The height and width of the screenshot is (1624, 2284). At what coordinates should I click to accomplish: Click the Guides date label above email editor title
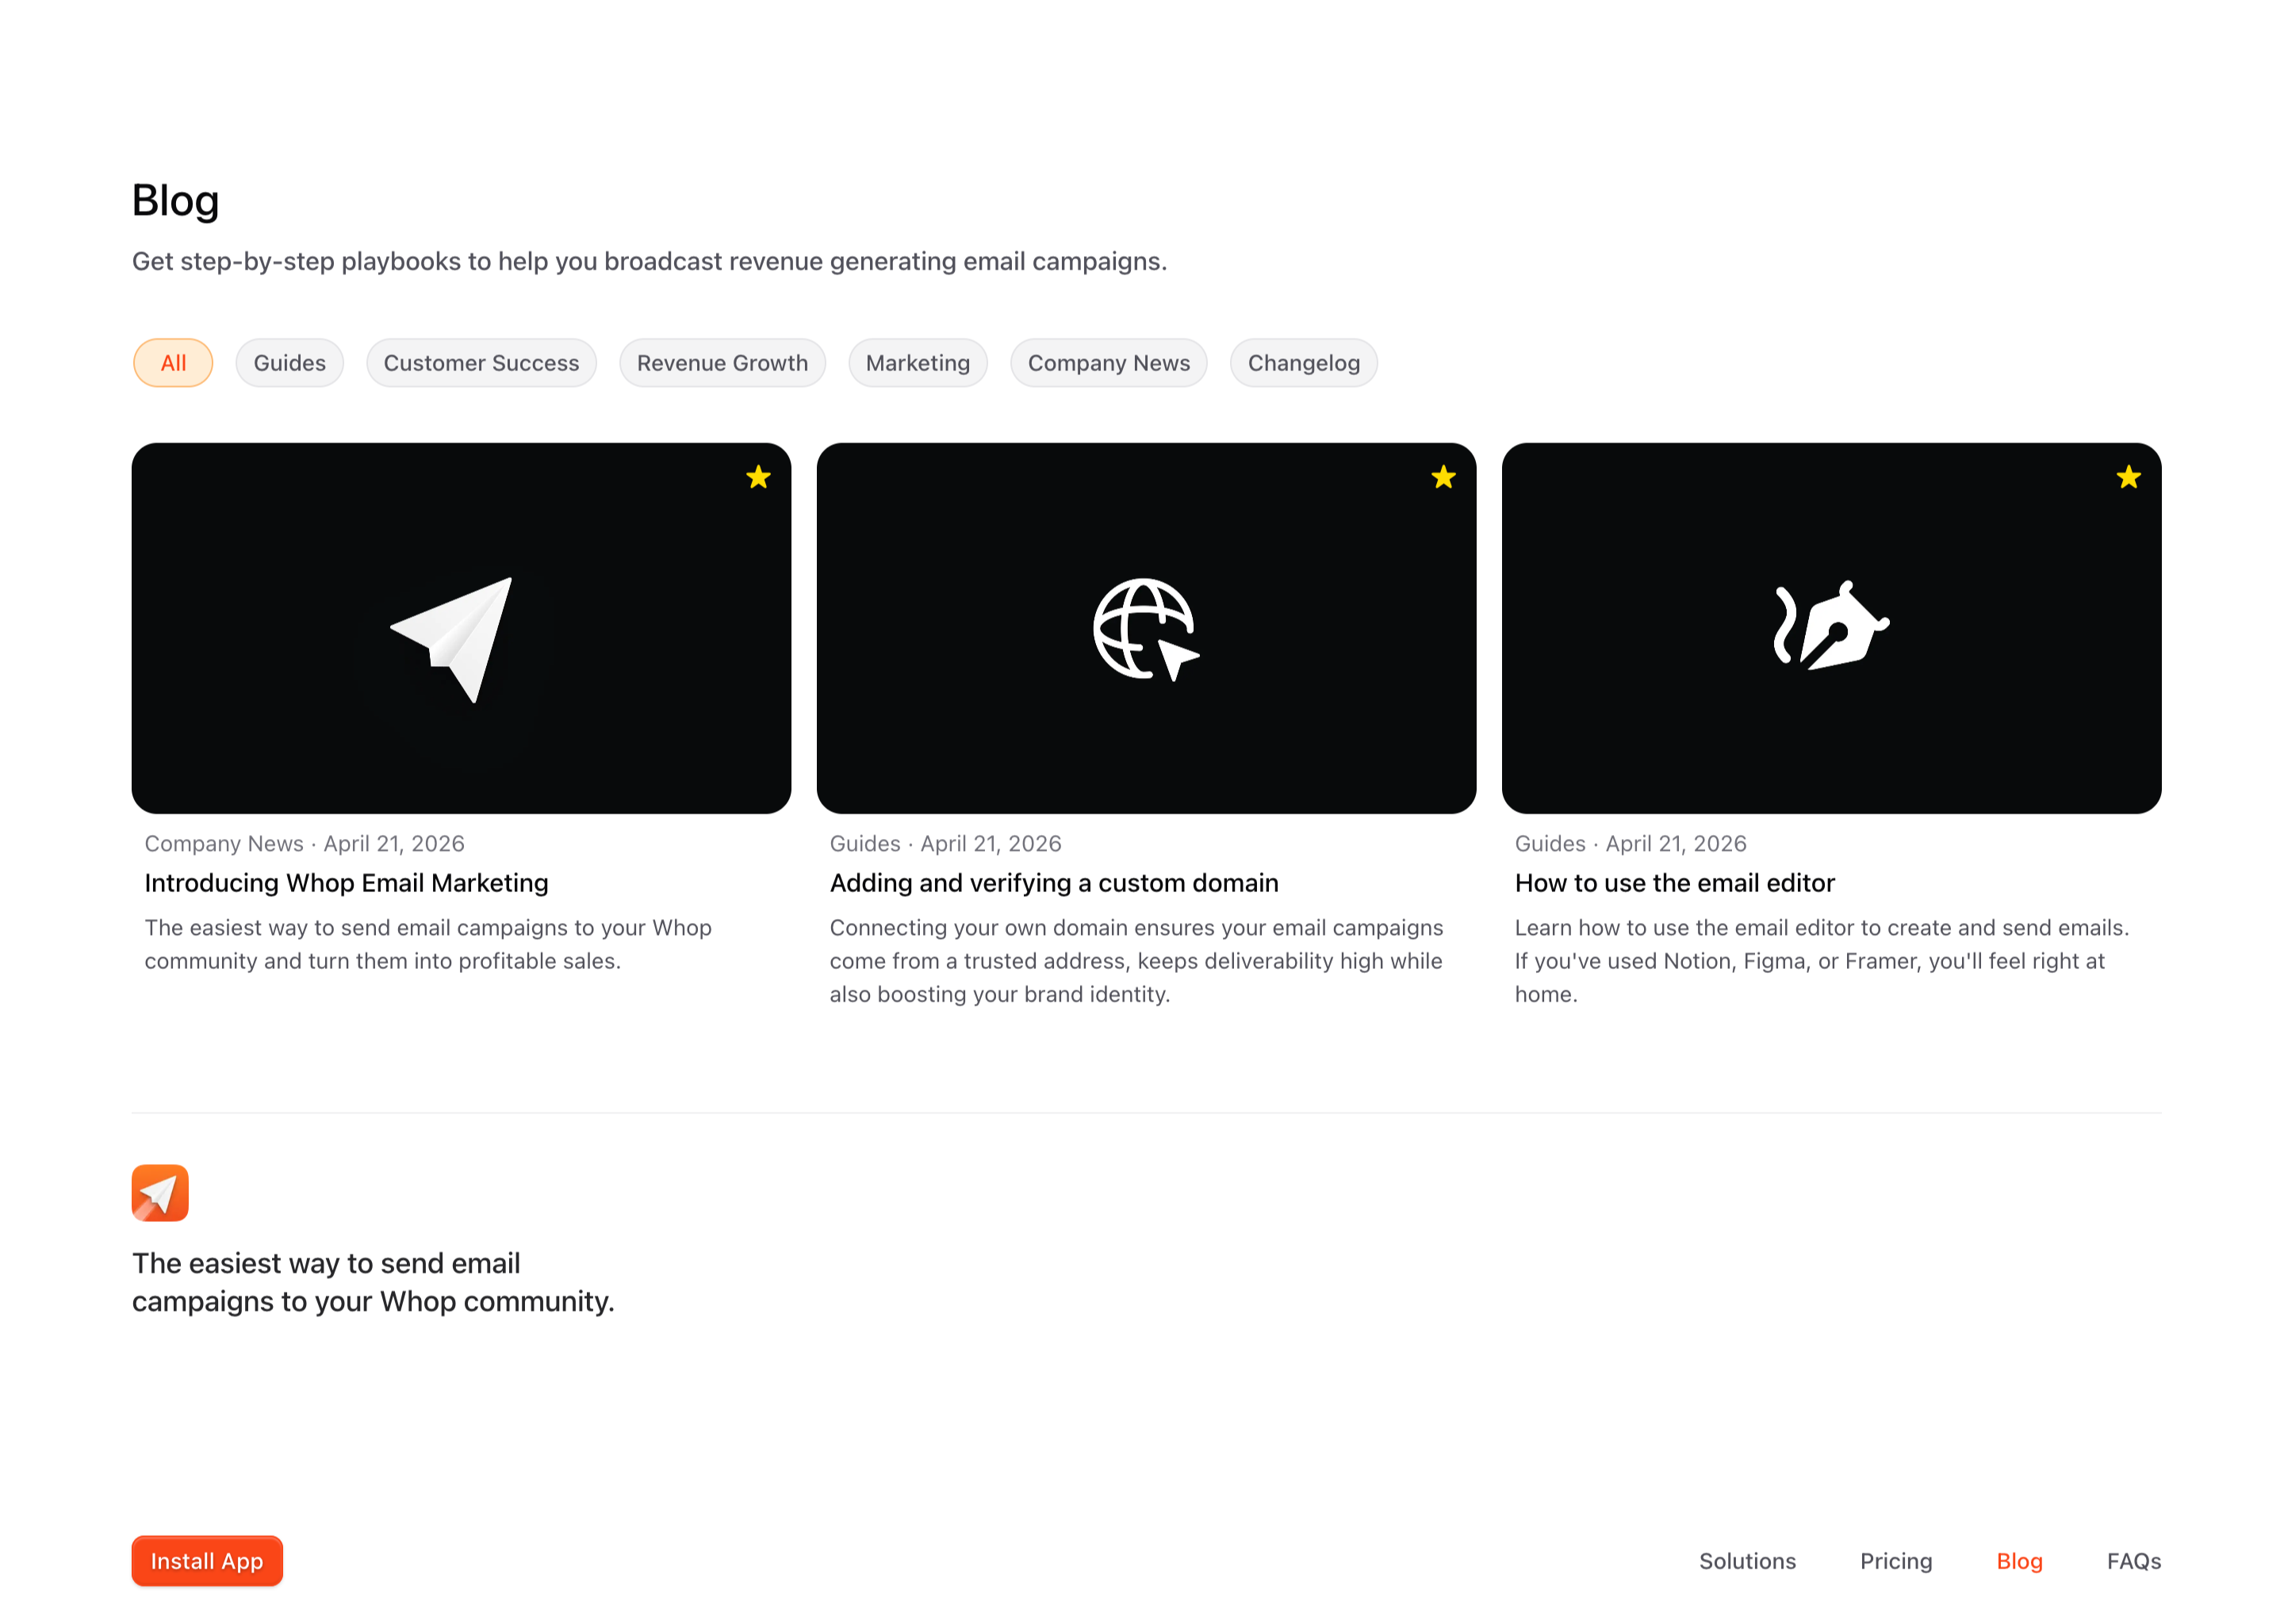coord(1630,844)
